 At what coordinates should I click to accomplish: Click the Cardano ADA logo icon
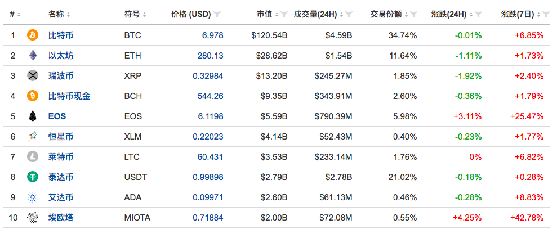[33, 197]
